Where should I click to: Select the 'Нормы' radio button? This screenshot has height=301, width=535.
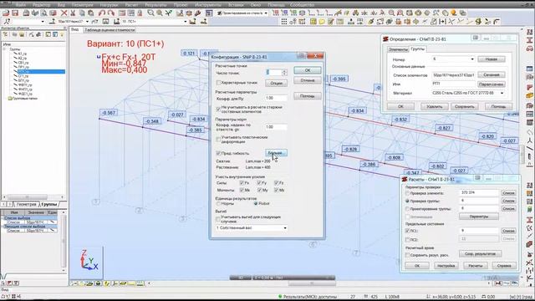click(x=218, y=203)
